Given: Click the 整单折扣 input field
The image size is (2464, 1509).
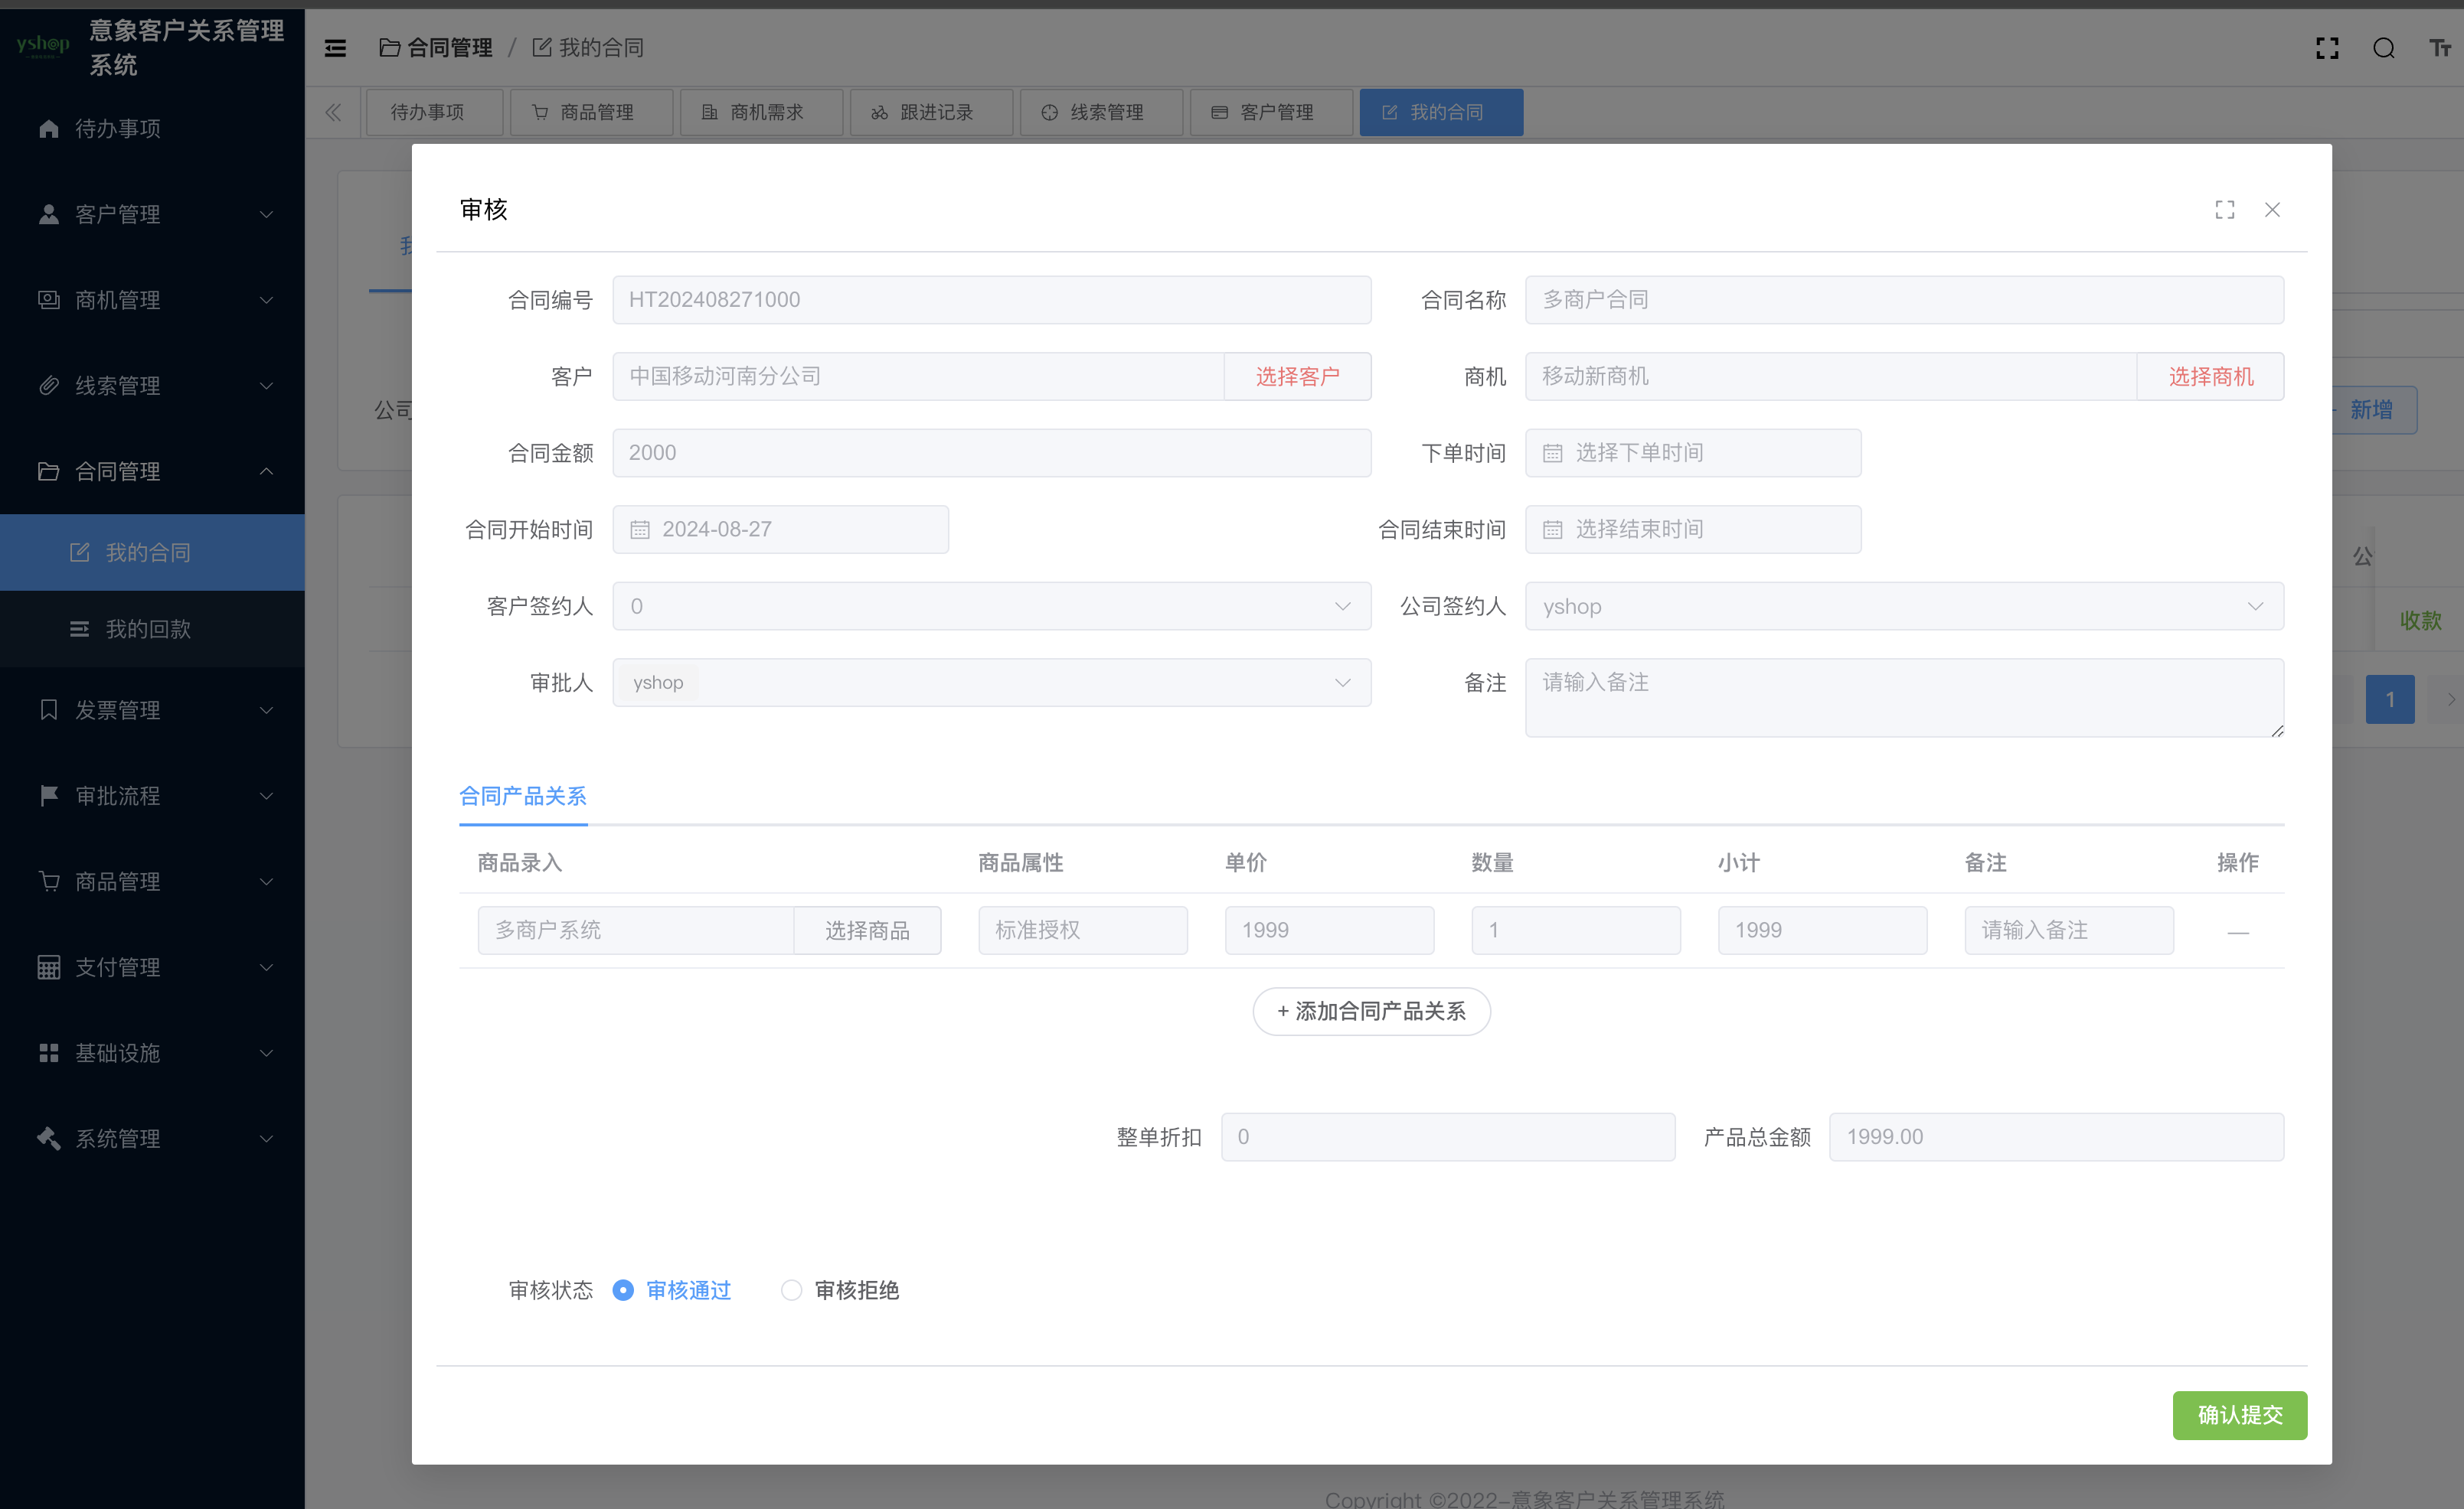Looking at the screenshot, I should (1447, 1136).
